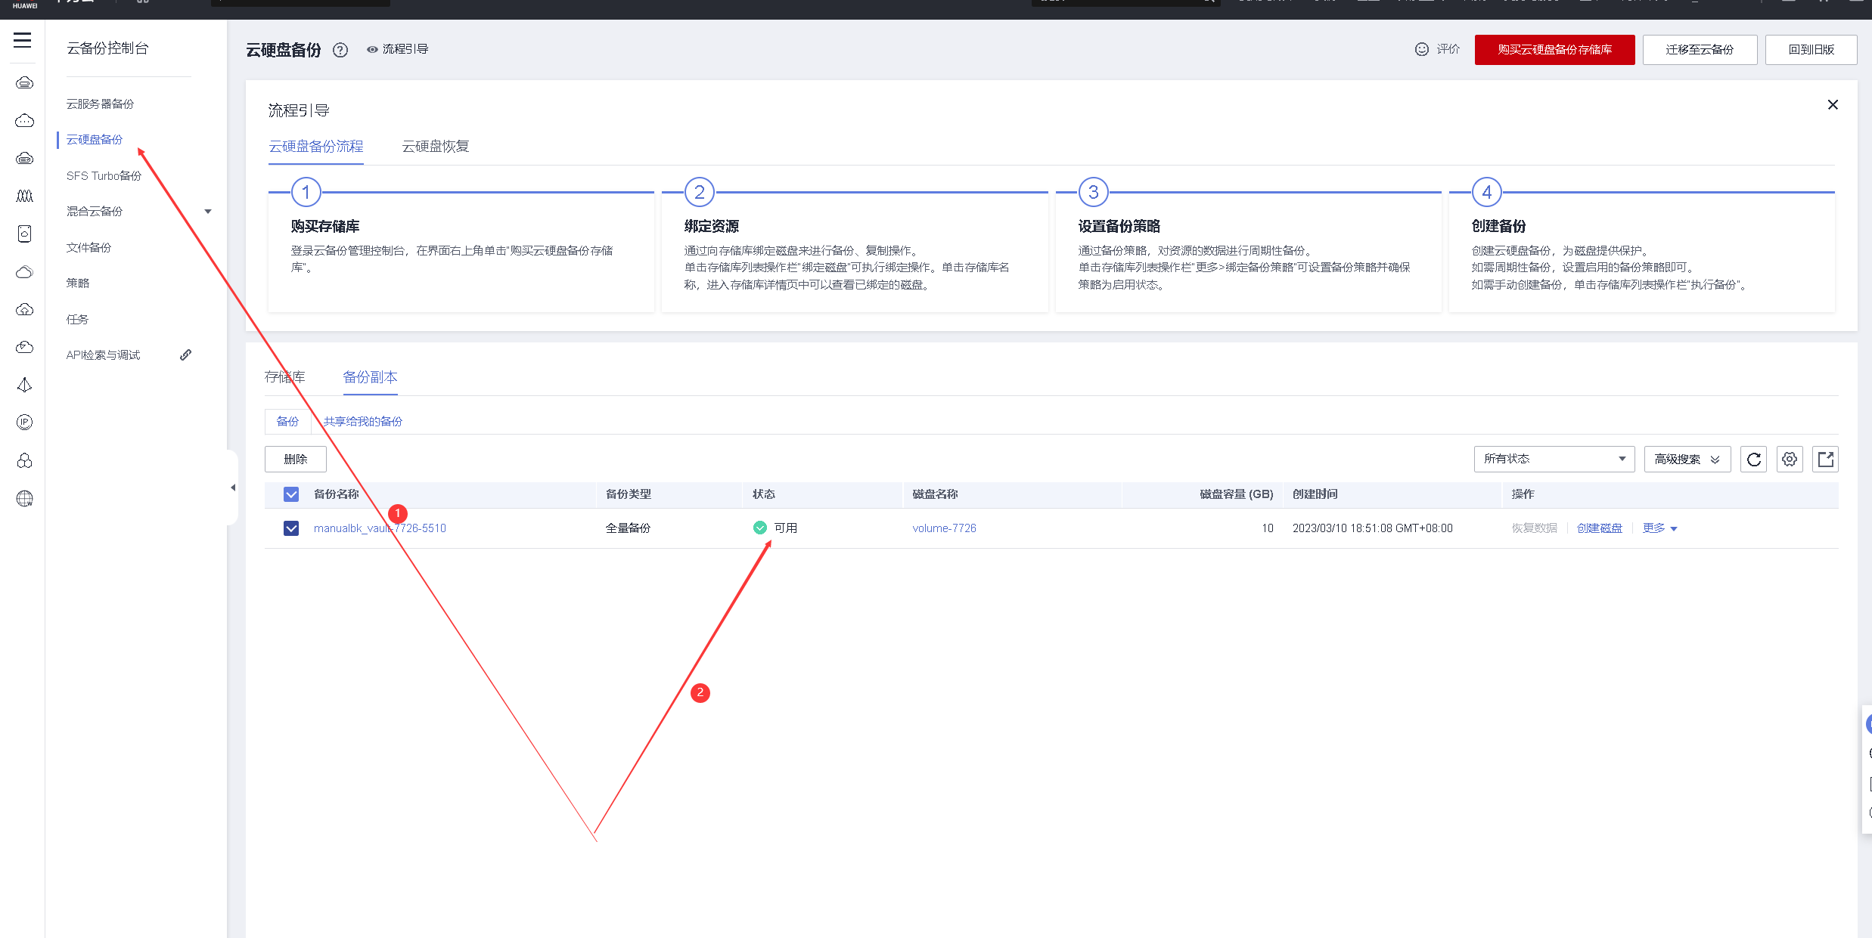
Task: Uncheck manualbk_vault-7726-5510 row checkbox
Action: point(291,528)
